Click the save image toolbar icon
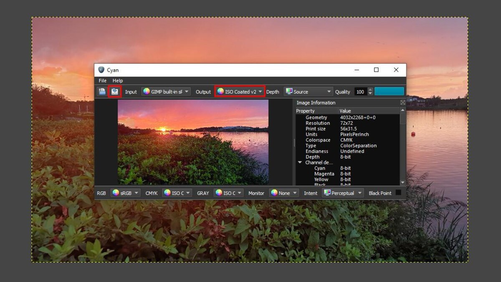The height and width of the screenshot is (282, 501). (114, 91)
